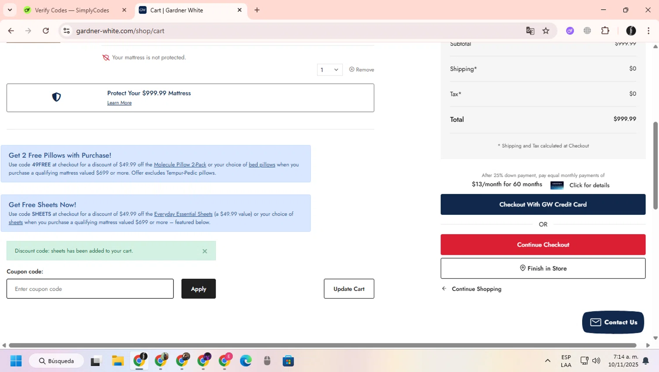659x372 pixels.
Task: Follow the sheets link
Action: [x=16, y=222]
